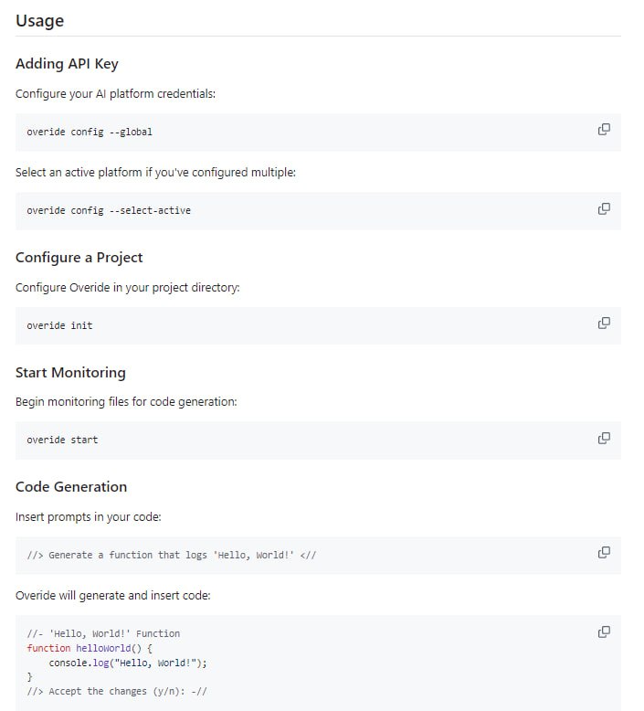Copy the 'overide start' command
Viewport: 644px width, 711px height.
[x=603, y=438]
